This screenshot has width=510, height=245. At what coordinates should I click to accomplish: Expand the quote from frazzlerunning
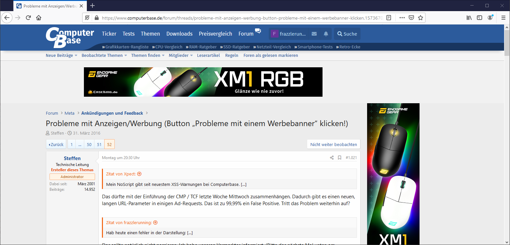pyautogui.click(x=190, y=233)
